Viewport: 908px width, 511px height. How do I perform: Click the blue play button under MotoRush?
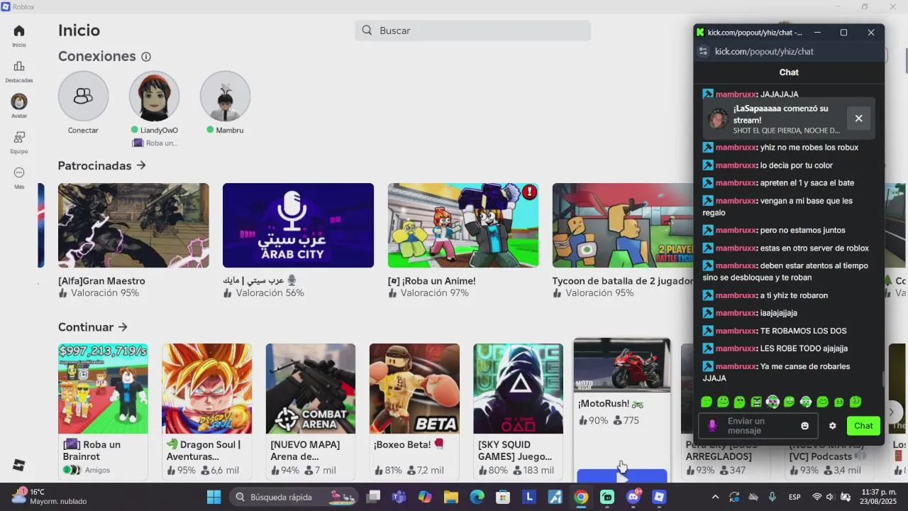[621, 476]
